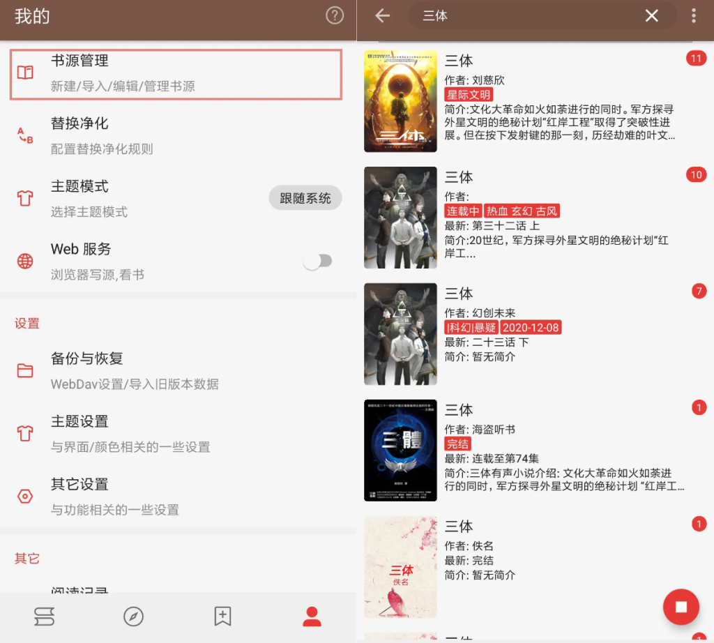Clear the 三体 search query
Image resolution: width=714 pixels, height=643 pixels.
click(x=652, y=16)
